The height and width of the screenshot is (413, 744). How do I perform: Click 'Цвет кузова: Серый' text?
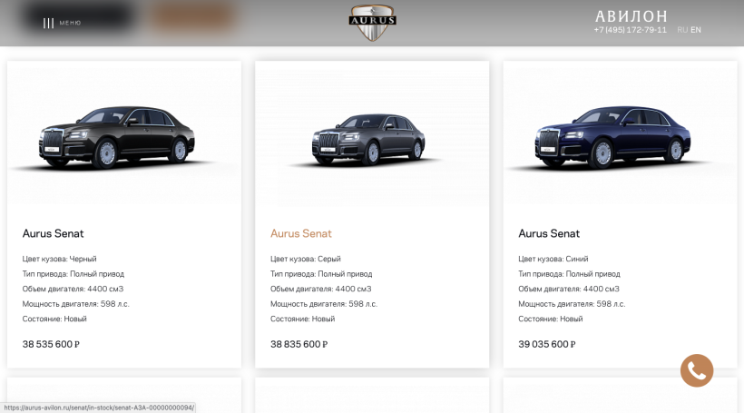click(x=306, y=259)
